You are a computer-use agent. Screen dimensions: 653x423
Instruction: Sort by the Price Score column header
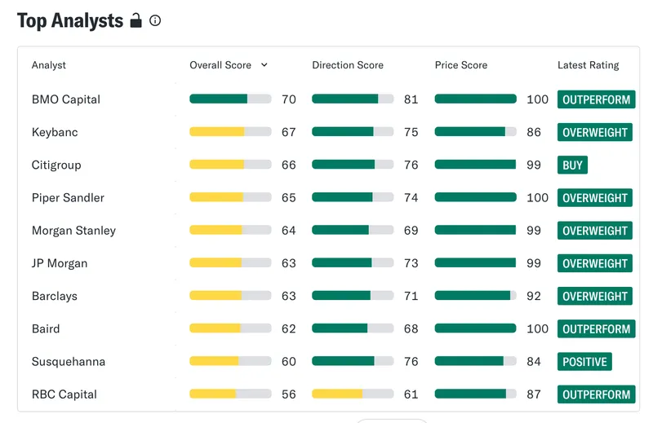click(461, 65)
